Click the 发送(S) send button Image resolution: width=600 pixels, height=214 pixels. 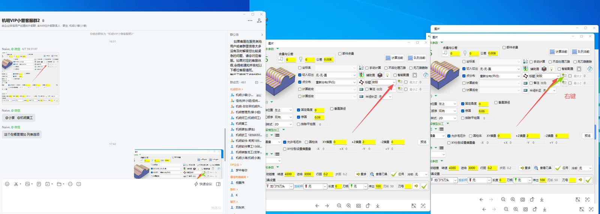216,208
